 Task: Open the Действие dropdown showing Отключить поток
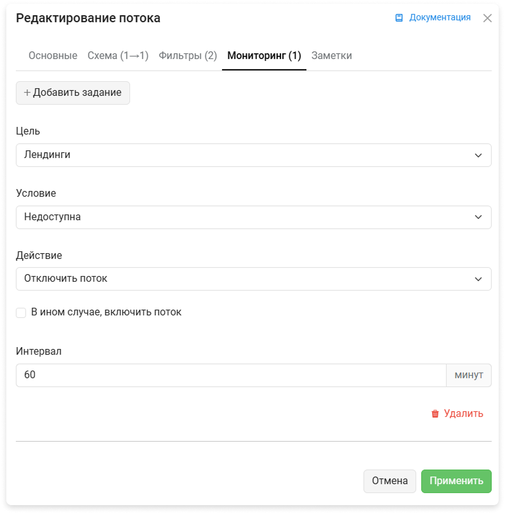pos(254,279)
